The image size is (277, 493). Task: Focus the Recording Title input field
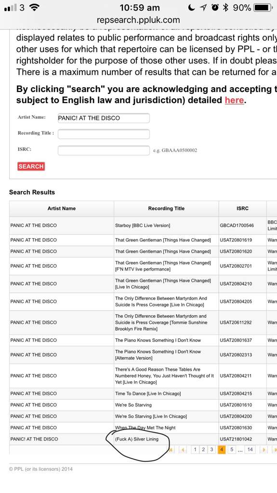[104, 134]
